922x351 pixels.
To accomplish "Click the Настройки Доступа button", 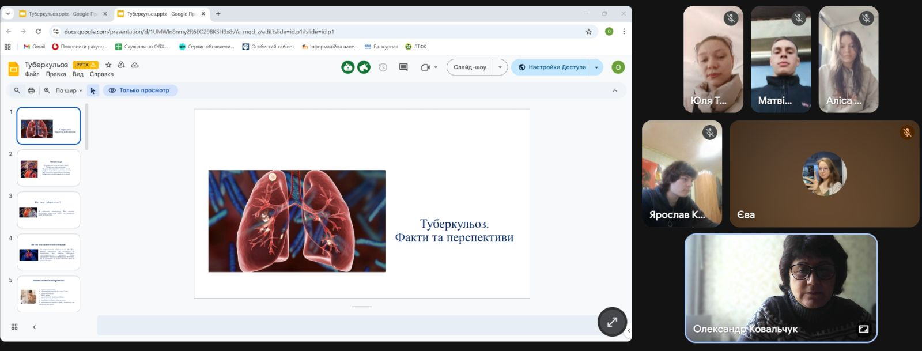I will click(551, 67).
